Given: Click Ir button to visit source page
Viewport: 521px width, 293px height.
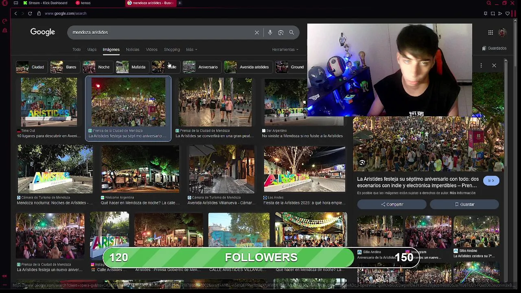Looking at the screenshot, I should [x=491, y=181].
